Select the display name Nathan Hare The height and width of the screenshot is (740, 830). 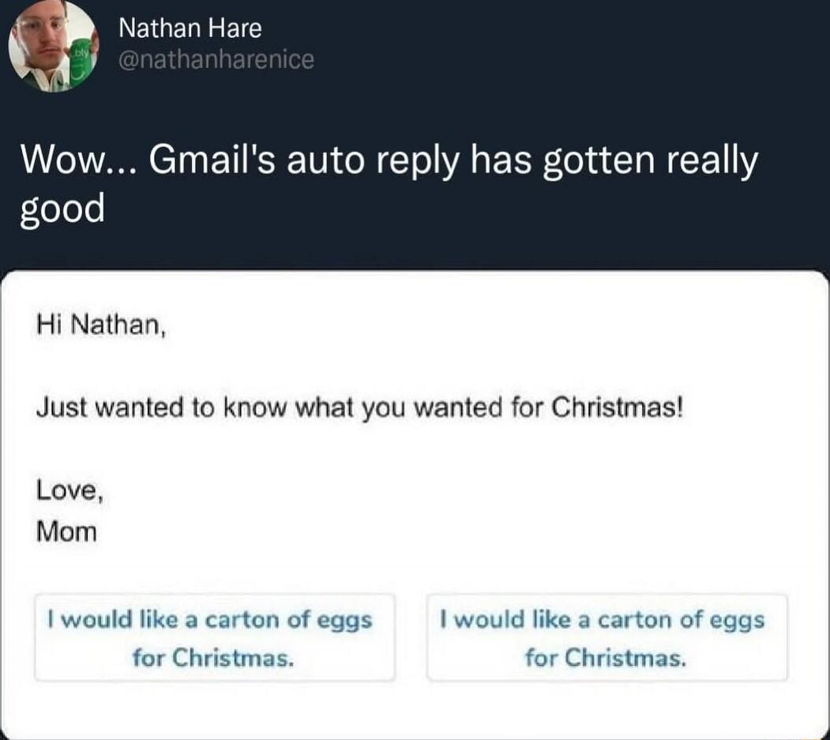click(190, 28)
